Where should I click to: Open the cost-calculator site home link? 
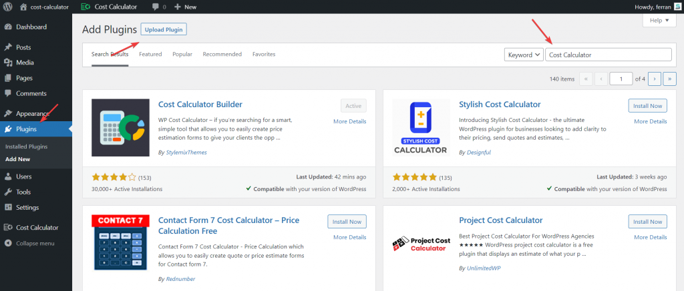coord(45,7)
